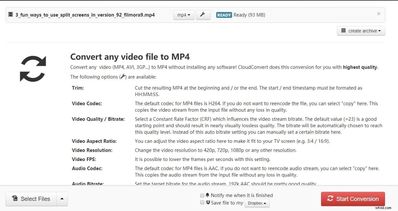This screenshot has width=398, height=211.
Task: Open the Dropbox storage destination dropdown
Action: click(x=257, y=203)
